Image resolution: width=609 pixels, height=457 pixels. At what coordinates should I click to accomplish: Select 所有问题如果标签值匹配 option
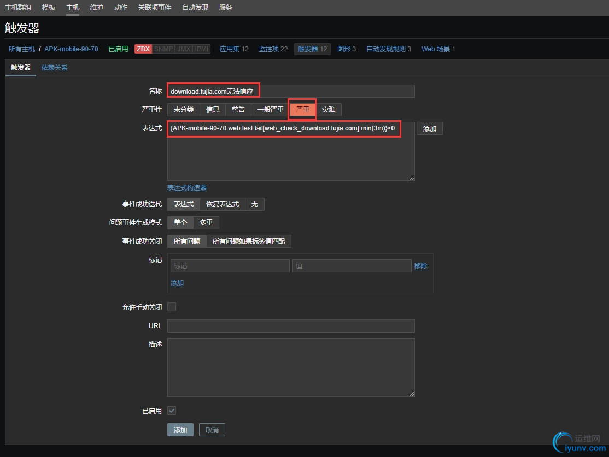249,241
